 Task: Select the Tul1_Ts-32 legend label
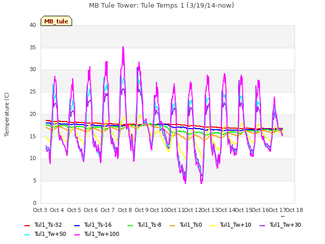(x=48, y=225)
